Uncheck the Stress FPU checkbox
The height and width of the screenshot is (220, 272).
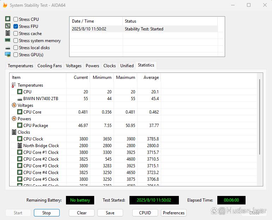(x=16, y=27)
